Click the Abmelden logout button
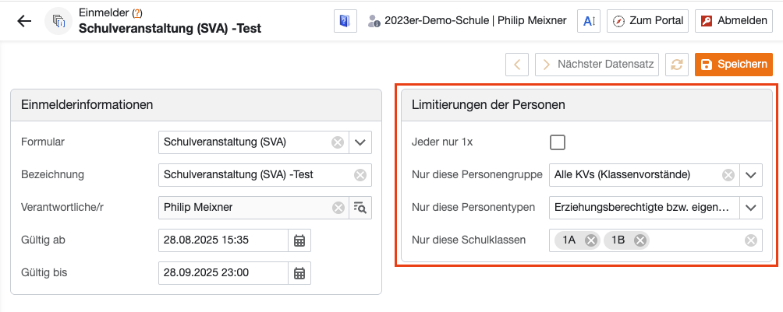Screen dimensions: 783x312 click(x=731, y=21)
